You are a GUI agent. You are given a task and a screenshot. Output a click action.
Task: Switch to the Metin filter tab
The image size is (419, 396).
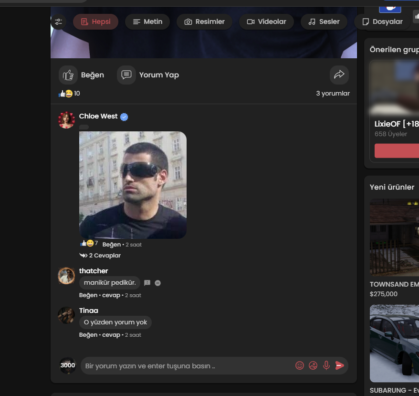click(147, 21)
